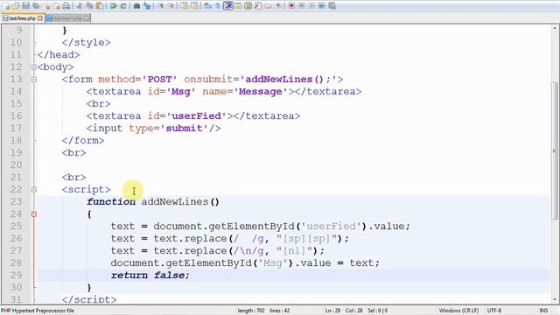Click the Close document toolbar icon
Screen dimensions: 560x315
[46, 6]
